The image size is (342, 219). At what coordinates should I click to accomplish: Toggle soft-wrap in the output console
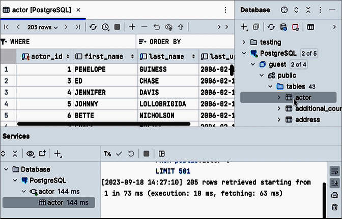coord(334,171)
